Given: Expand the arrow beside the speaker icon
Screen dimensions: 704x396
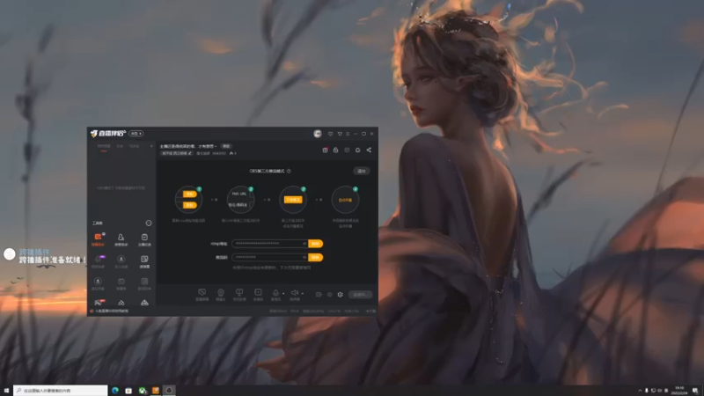Looking at the screenshot, I should tap(303, 293).
